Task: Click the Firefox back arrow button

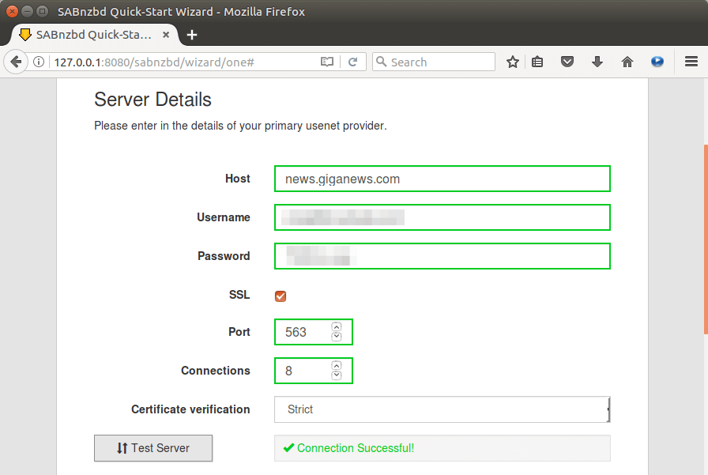Action: 15,62
